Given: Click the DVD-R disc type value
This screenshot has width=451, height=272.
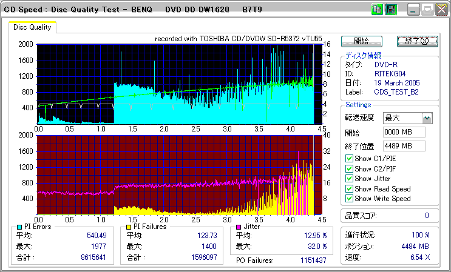Looking at the screenshot, I should (x=386, y=65).
